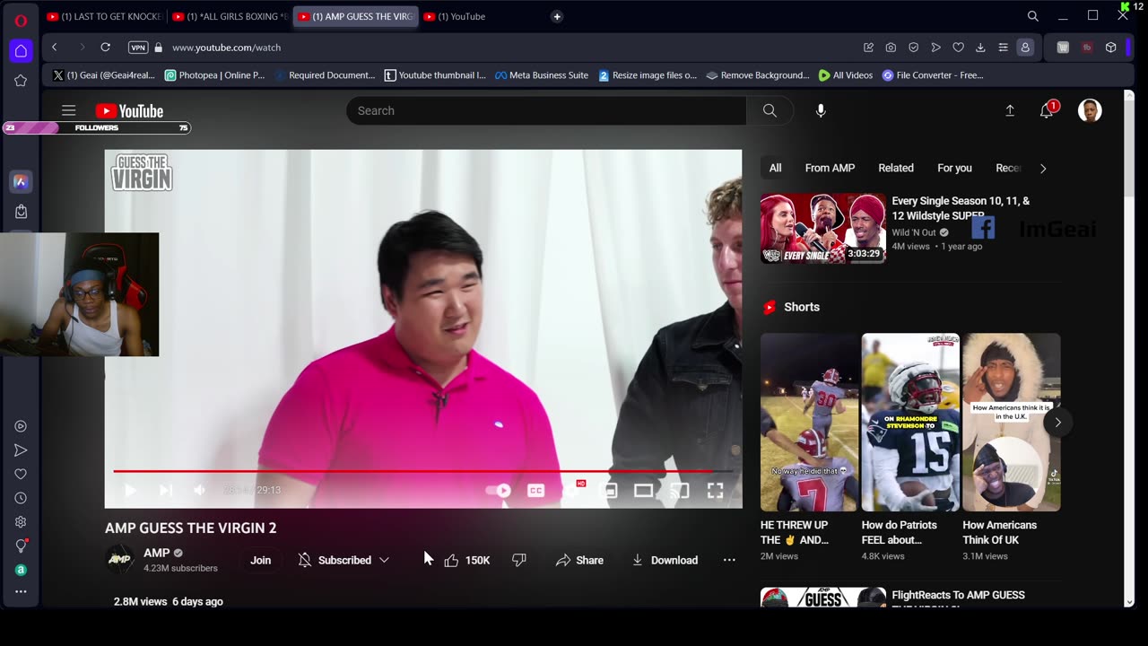Image resolution: width=1148 pixels, height=646 pixels.
Task: Skip to next video in player
Action: point(165,490)
